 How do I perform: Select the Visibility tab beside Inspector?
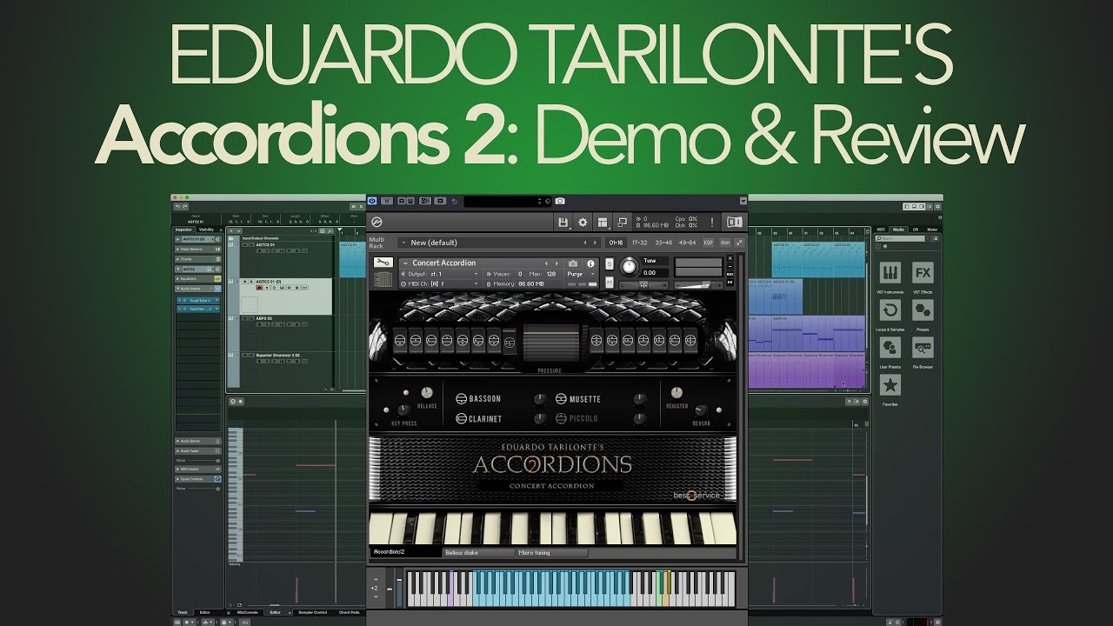pos(207,230)
